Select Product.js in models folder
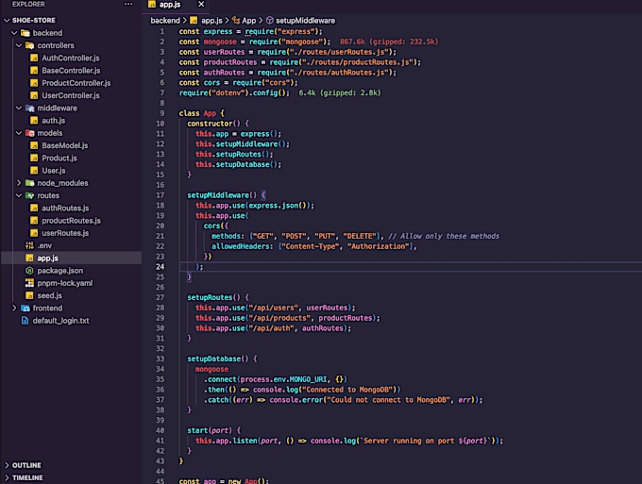This screenshot has width=642, height=484. tap(59, 158)
